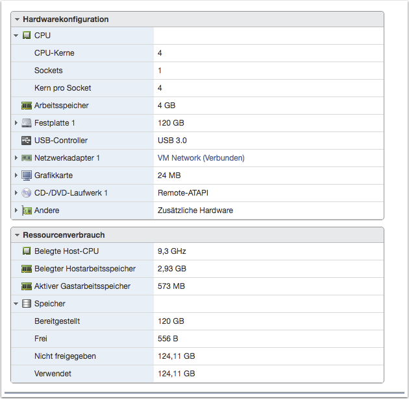409x399 pixels.
Task: Click the CD-/DVD-Laufwerk 1 disc icon
Action: coord(27,193)
